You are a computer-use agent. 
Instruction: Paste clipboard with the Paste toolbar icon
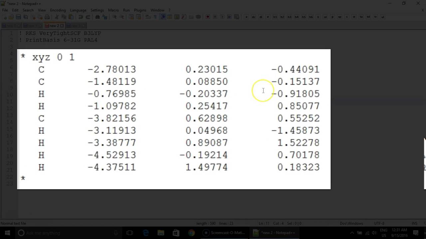(x=71, y=17)
